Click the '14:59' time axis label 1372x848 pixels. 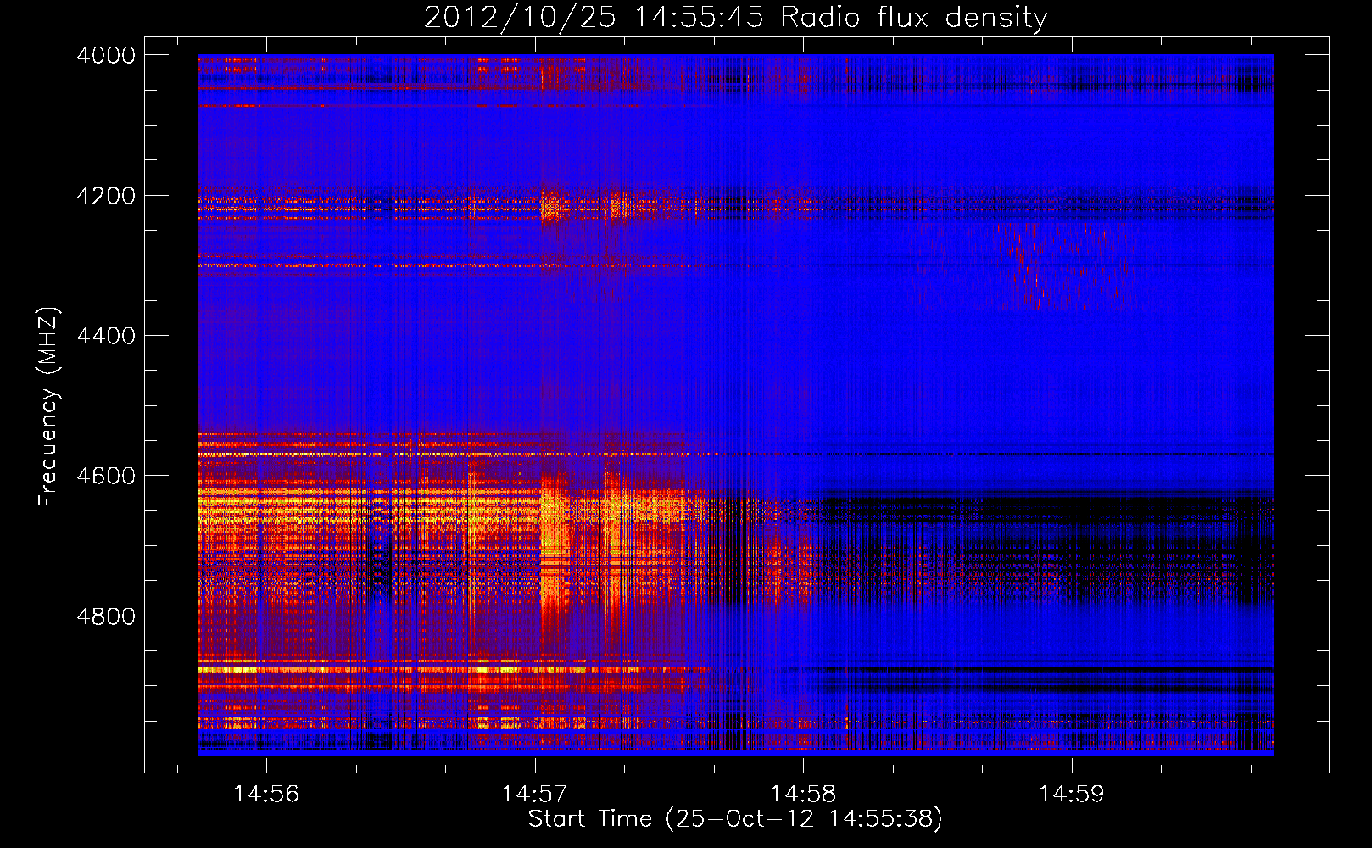pyautogui.click(x=1072, y=795)
